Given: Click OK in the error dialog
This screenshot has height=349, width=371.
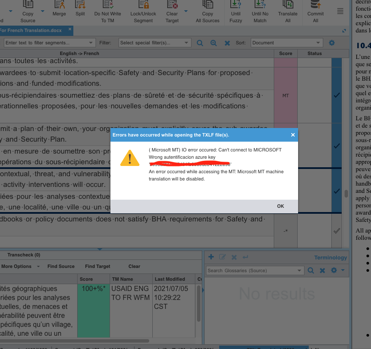Looking at the screenshot, I should [x=280, y=206].
